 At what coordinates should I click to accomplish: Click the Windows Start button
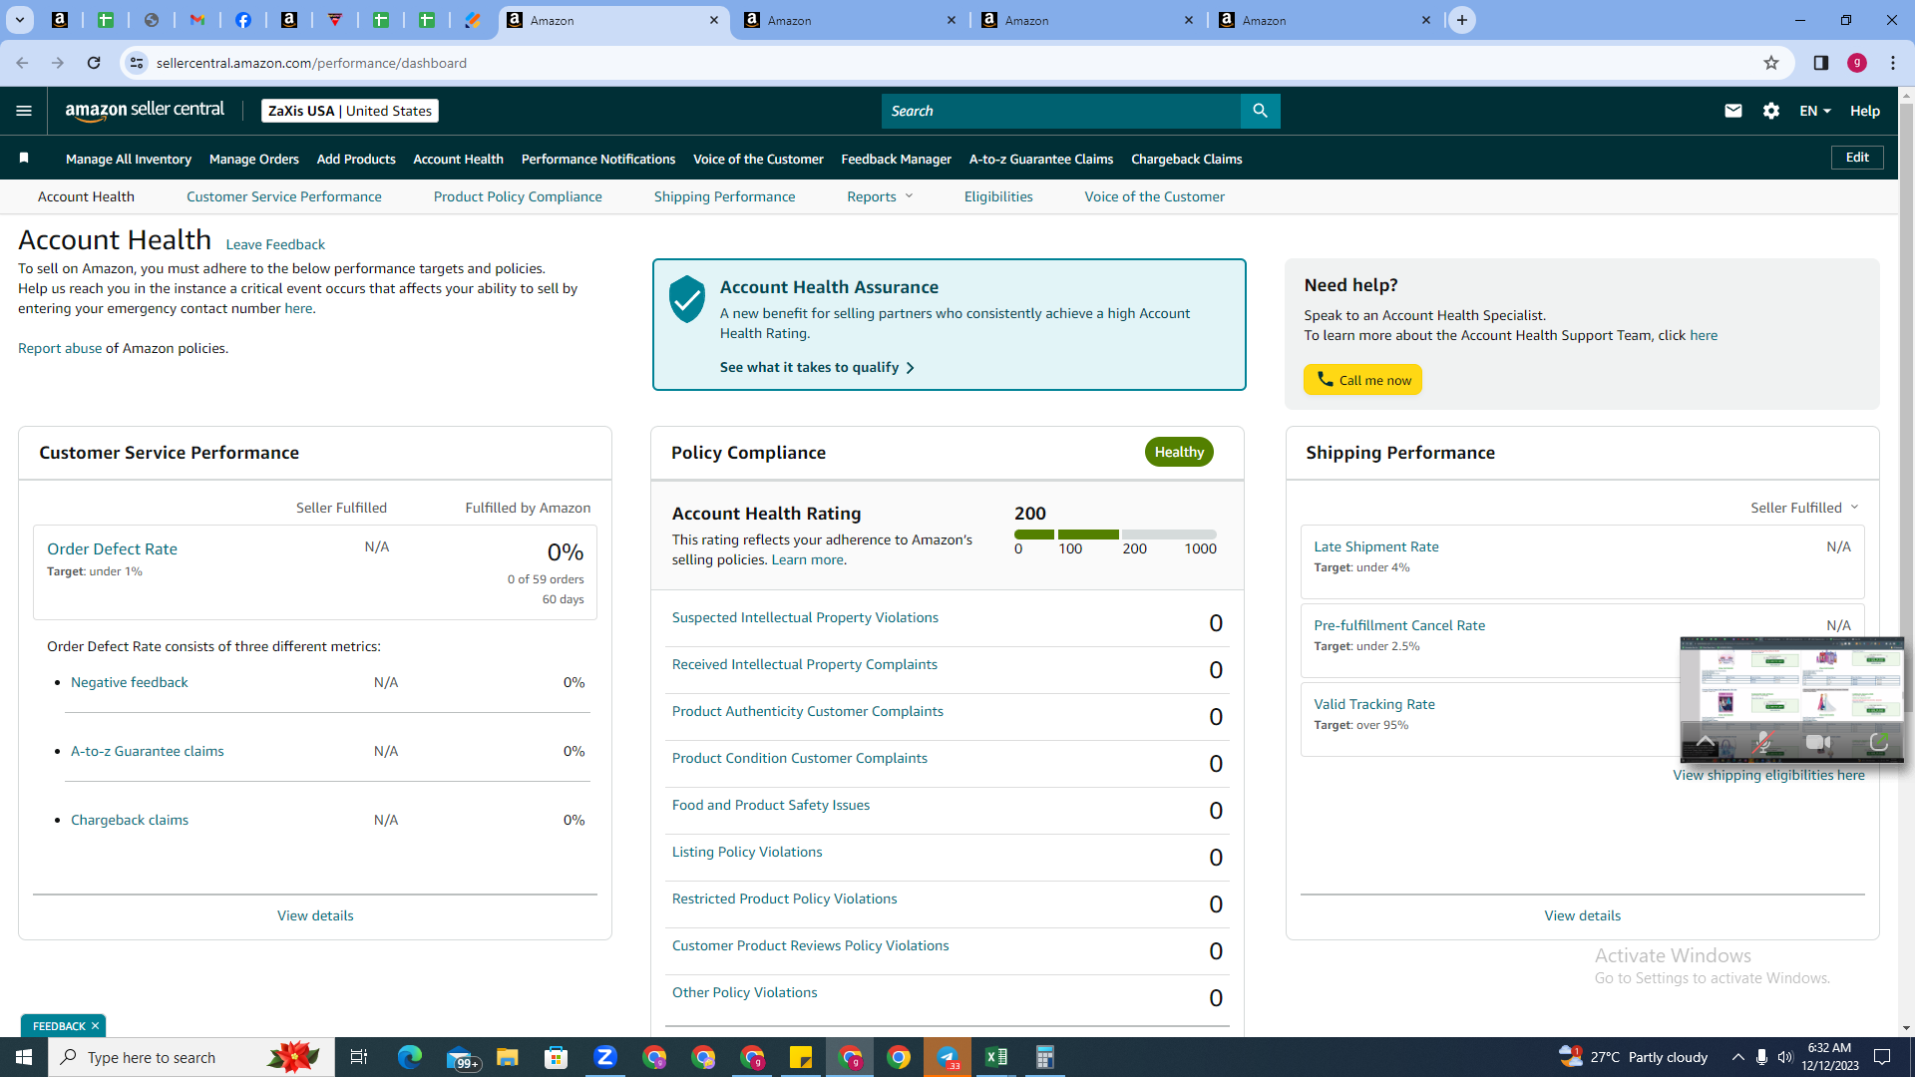[x=24, y=1057]
